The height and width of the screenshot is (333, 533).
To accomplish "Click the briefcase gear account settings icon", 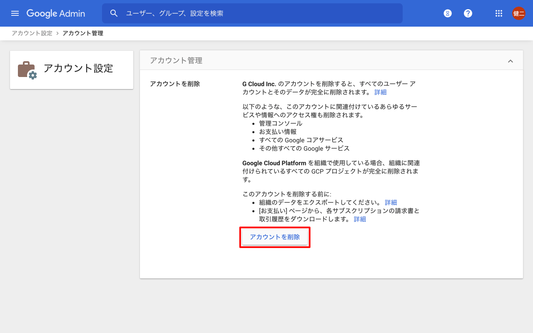I will tap(27, 70).
